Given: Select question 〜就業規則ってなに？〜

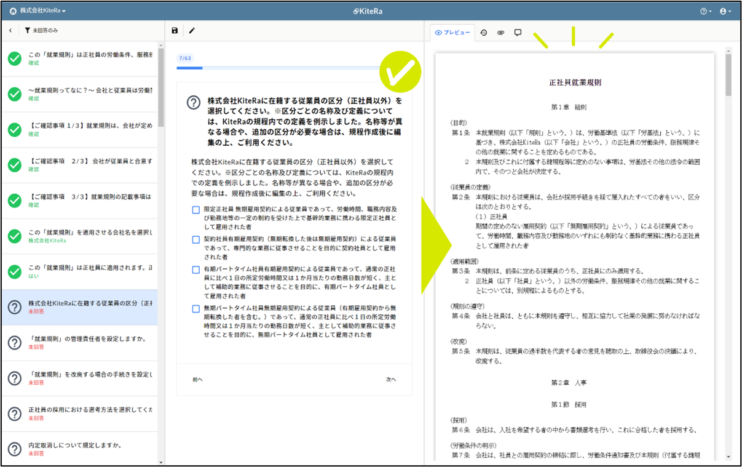Looking at the screenshot, I should 79,94.
